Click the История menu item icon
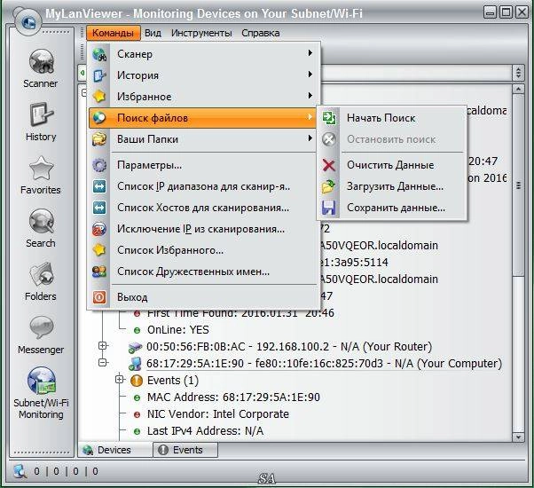534x488 pixels. pyautogui.click(x=99, y=75)
